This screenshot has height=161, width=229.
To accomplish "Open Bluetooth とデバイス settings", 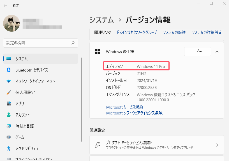I will coord(41,70).
